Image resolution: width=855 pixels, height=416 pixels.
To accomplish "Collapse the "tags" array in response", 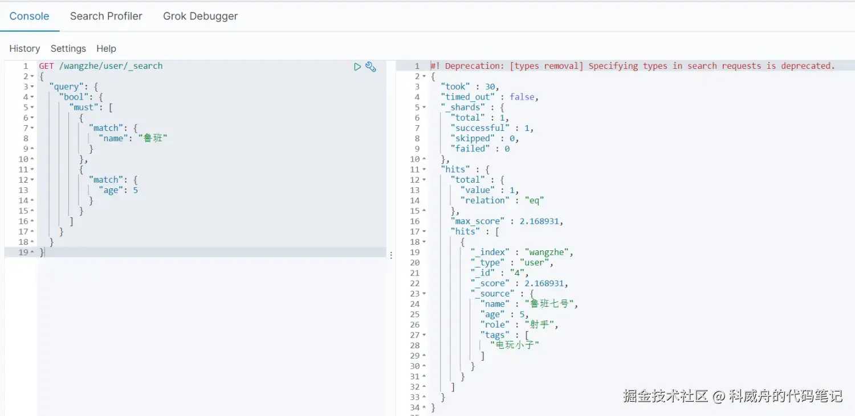I will pyautogui.click(x=424, y=336).
